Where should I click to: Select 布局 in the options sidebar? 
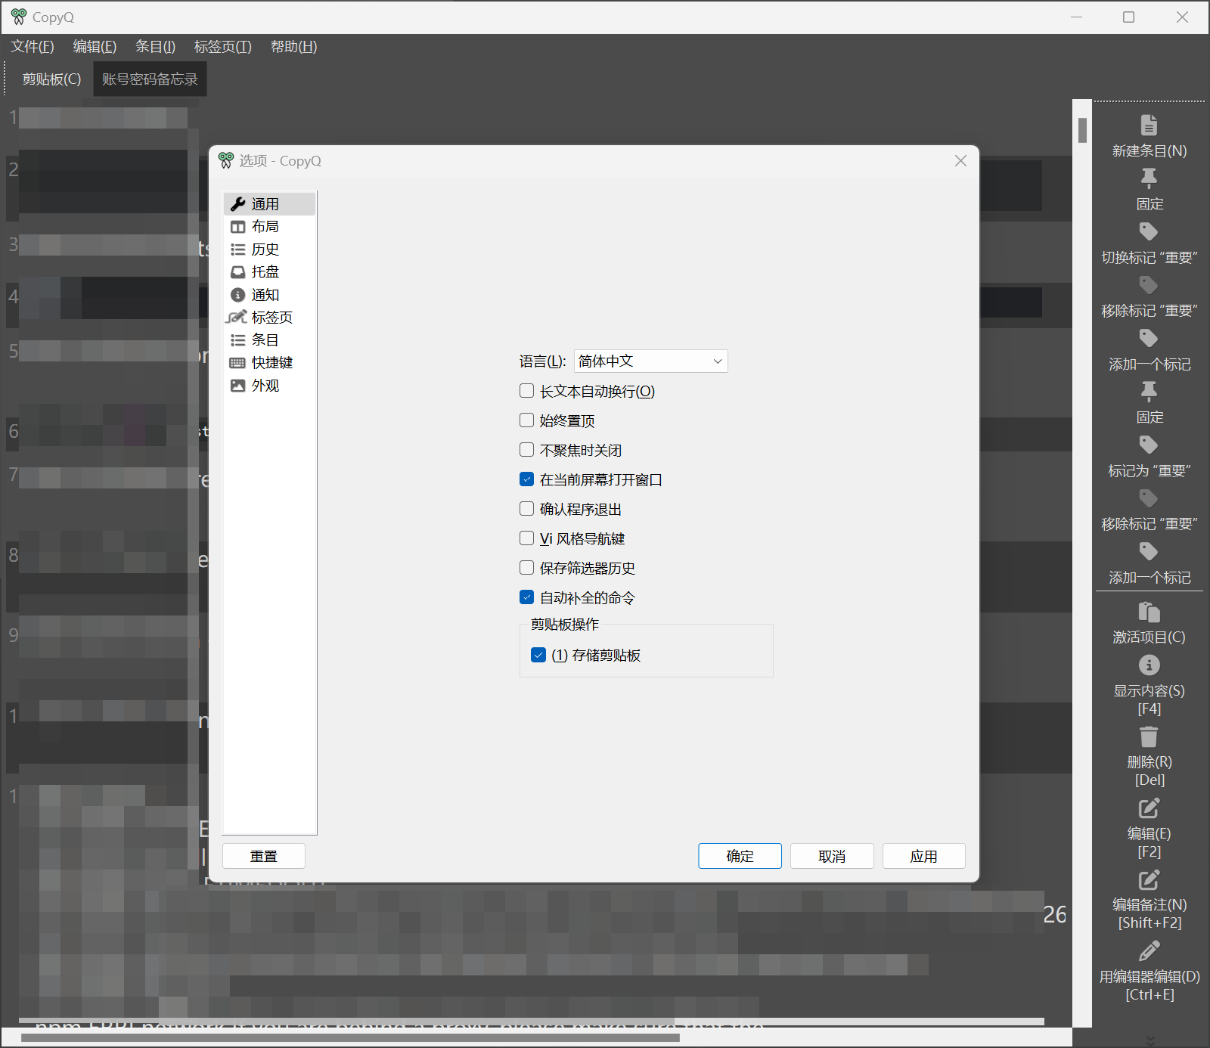(269, 227)
